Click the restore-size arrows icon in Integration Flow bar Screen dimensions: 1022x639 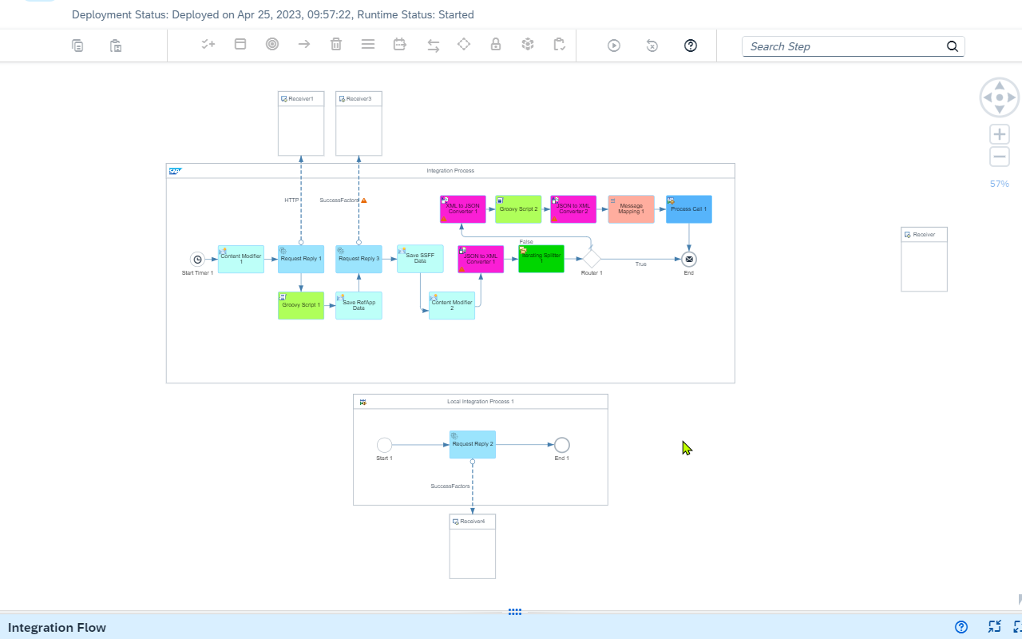point(994,627)
